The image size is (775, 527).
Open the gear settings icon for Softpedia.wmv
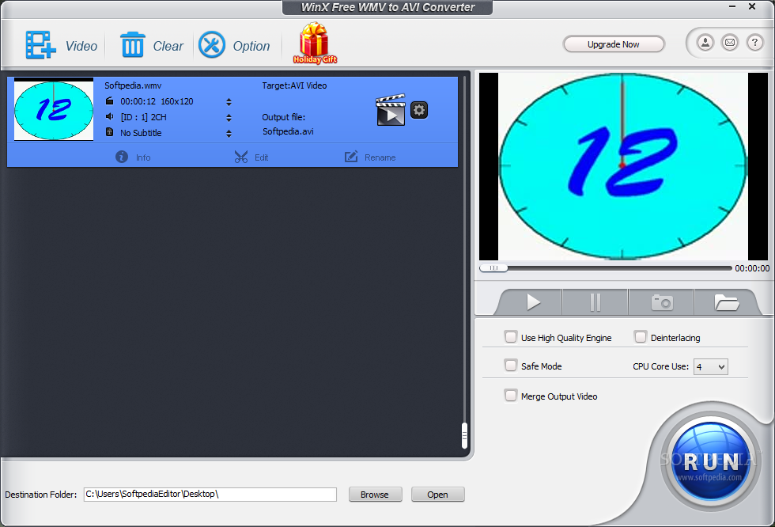tap(419, 110)
